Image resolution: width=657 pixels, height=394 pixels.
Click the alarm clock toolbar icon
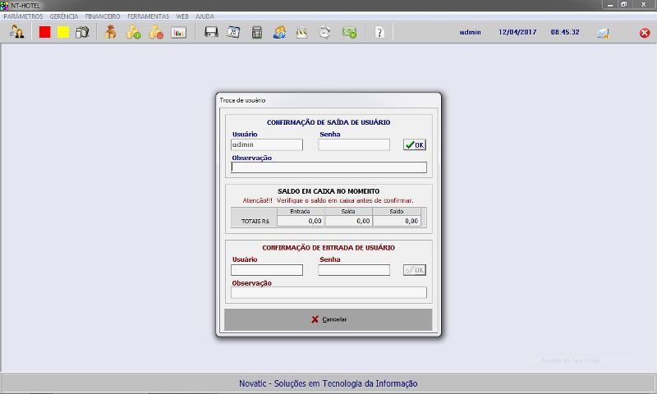pos(325,33)
